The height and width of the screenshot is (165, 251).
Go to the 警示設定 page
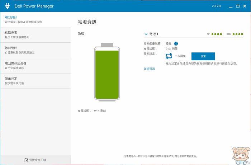(x=35, y=81)
